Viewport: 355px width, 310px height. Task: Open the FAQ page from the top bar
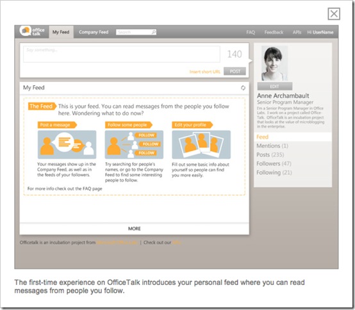[x=251, y=33]
